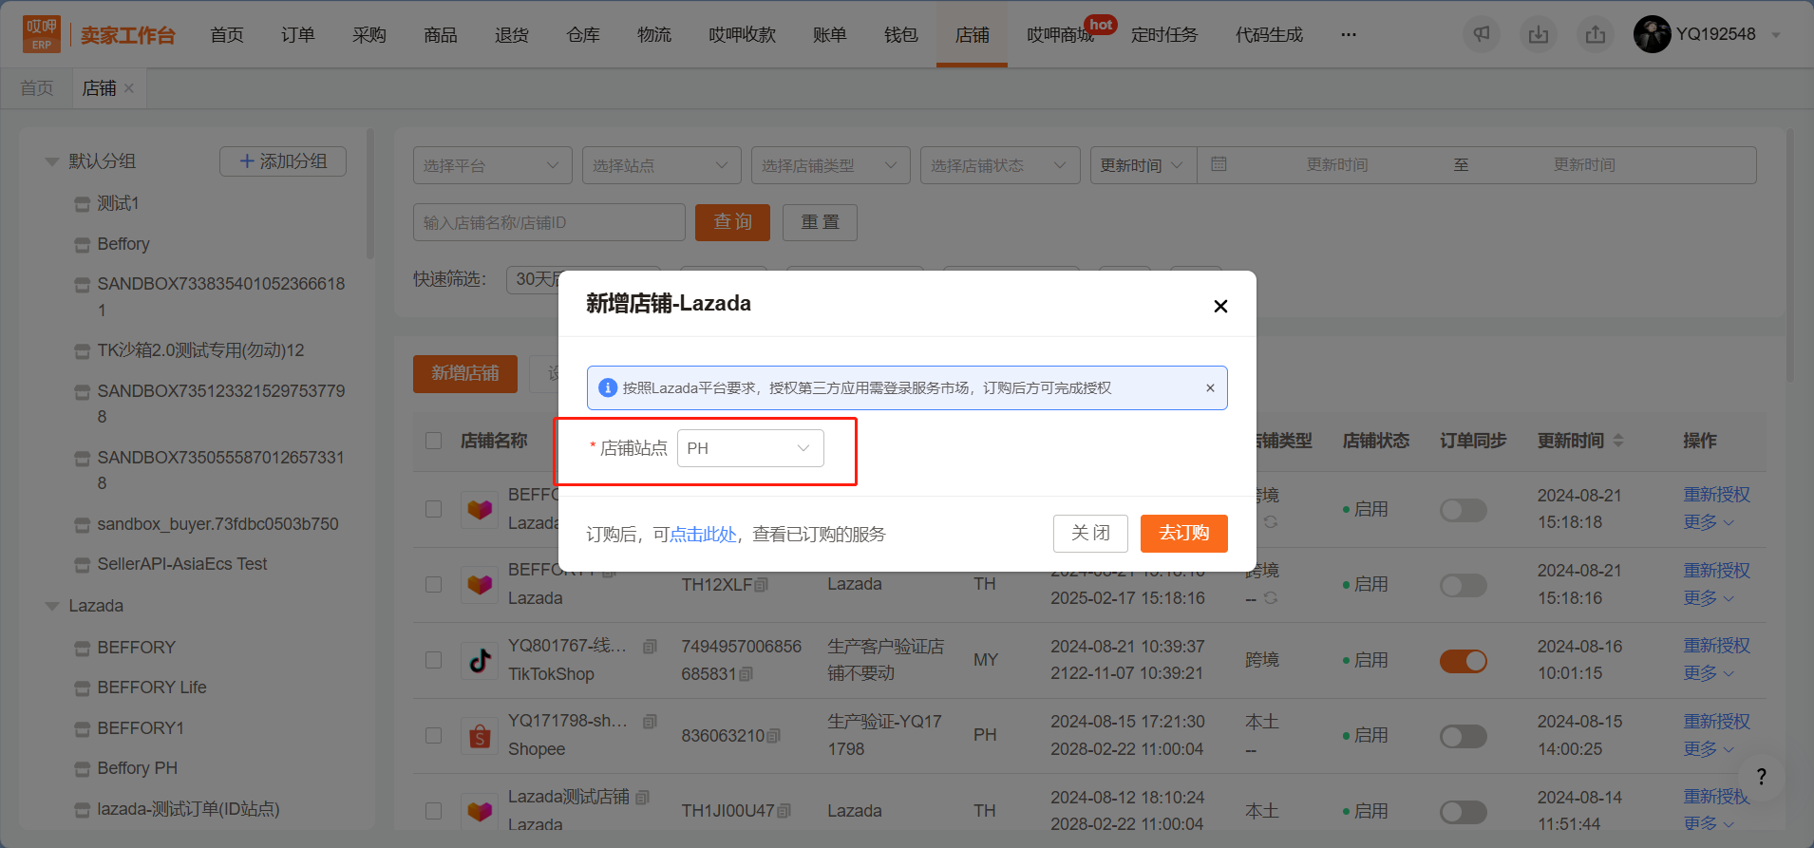1814x848 pixels.
Task: Open the 商品 top menu
Action: pos(441,35)
